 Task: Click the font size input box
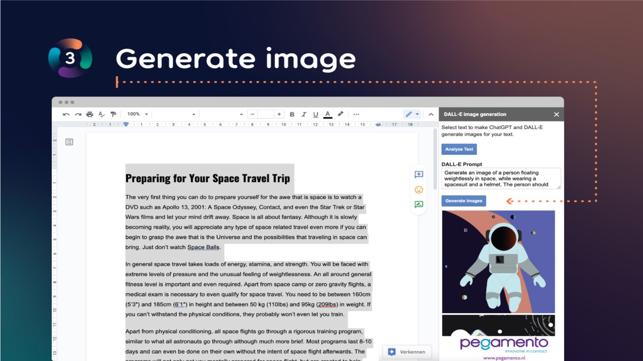(x=266, y=114)
